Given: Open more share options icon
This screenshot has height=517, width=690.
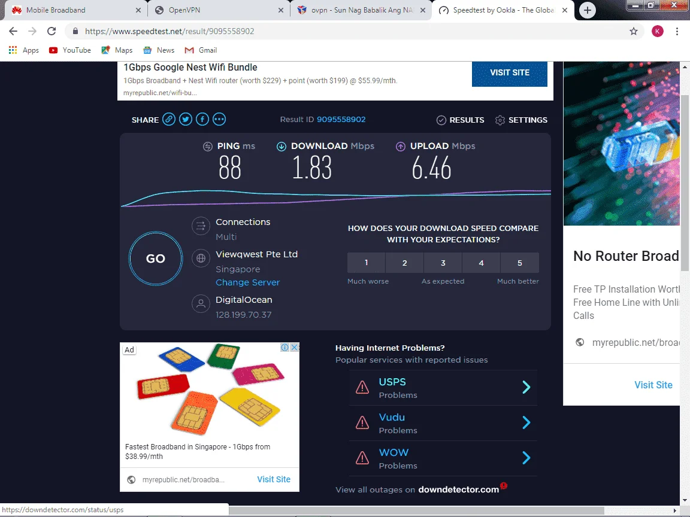Looking at the screenshot, I should 219,119.
